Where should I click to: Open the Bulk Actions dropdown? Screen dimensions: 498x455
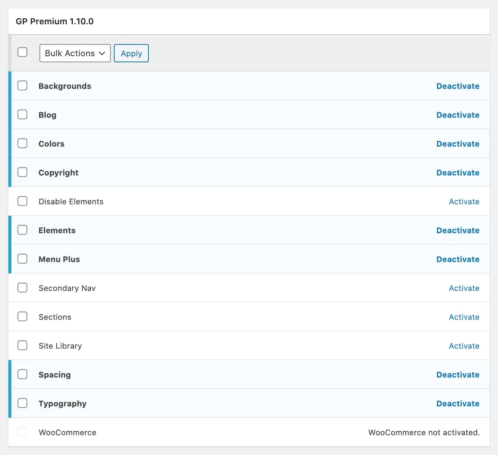[75, 53]
